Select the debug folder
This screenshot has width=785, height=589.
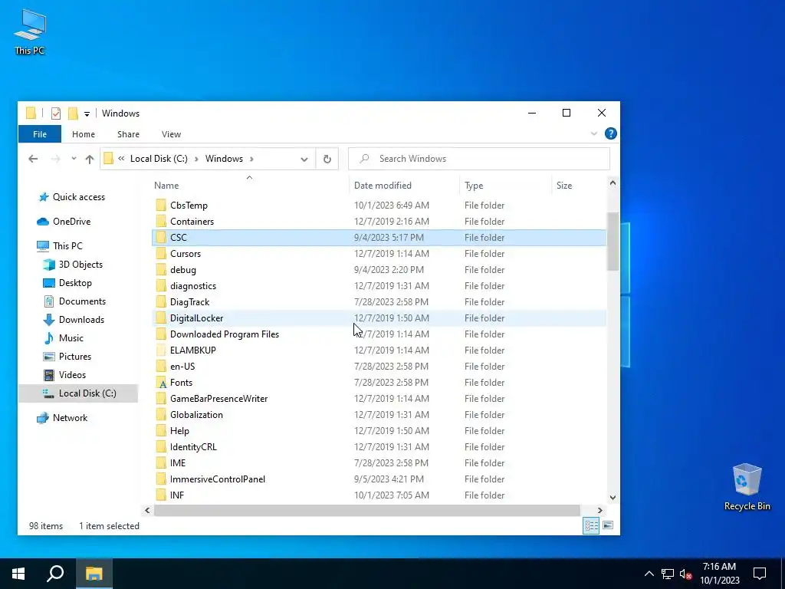(x=379, y=270)
